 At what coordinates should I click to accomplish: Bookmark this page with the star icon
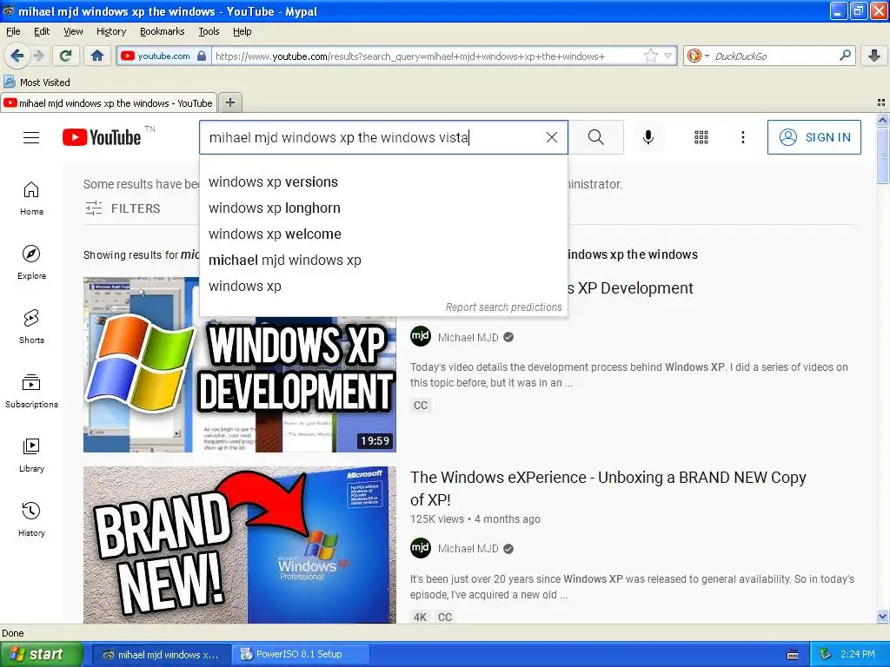(650, 56)
